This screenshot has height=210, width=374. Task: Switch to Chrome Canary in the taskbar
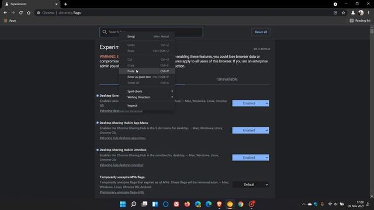click(230, 204)
